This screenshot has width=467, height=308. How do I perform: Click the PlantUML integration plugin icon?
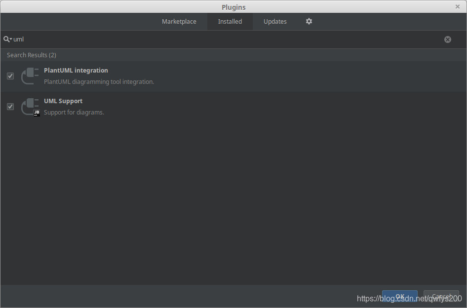point(30,76)
